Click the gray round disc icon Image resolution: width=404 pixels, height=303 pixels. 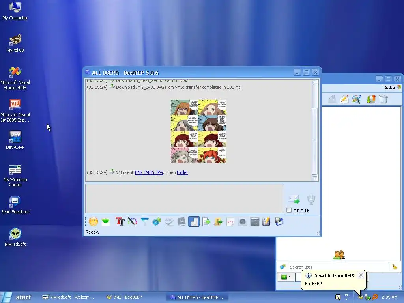243,222
